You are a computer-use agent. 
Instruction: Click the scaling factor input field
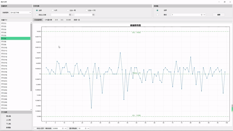57,128
